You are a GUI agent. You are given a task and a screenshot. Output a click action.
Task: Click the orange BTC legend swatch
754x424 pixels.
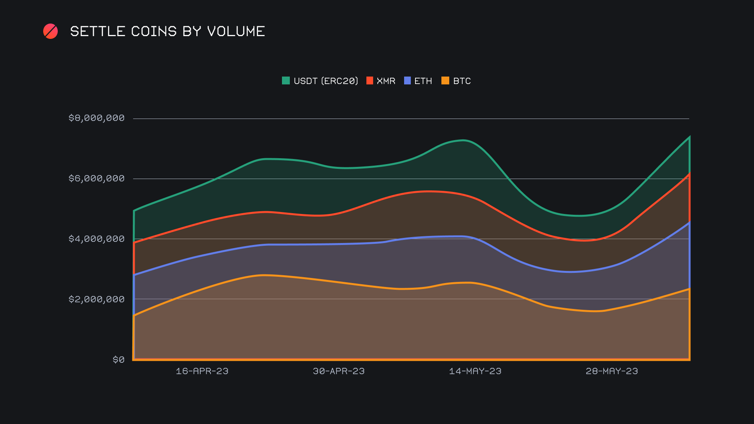[x=445, y=81]
